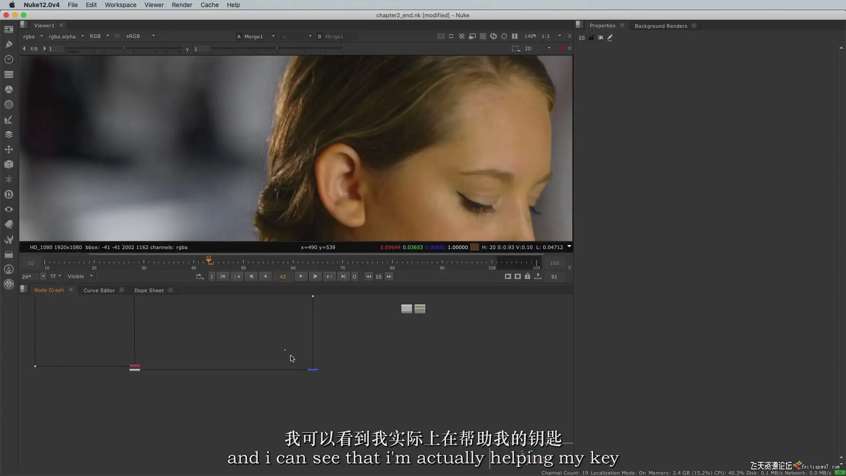
Task: Open the Cache menu
Action: pos(209,5)
